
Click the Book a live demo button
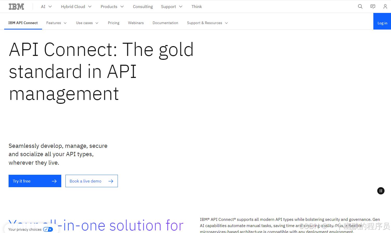pyautogui.click(x=92, y=181)
